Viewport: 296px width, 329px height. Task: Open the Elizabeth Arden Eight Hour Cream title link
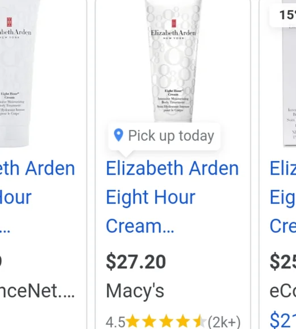point(172,197)
